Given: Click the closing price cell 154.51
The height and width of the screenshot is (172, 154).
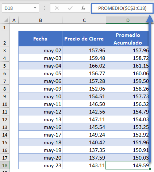Looking at the screenshot, I should click(x=84, y=96).
